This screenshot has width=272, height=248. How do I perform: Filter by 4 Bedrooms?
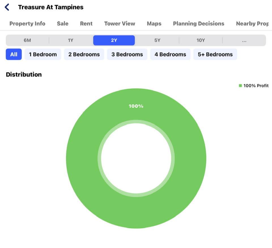pyautogui.click(x=170, y=54)
